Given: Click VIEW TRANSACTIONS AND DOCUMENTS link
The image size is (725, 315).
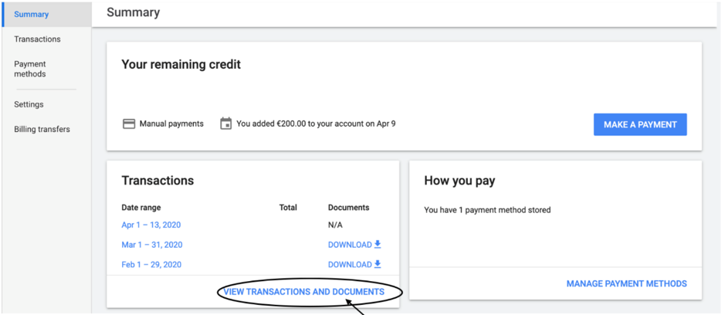Looking at the screenshot, I should click(x=303, y=292).
